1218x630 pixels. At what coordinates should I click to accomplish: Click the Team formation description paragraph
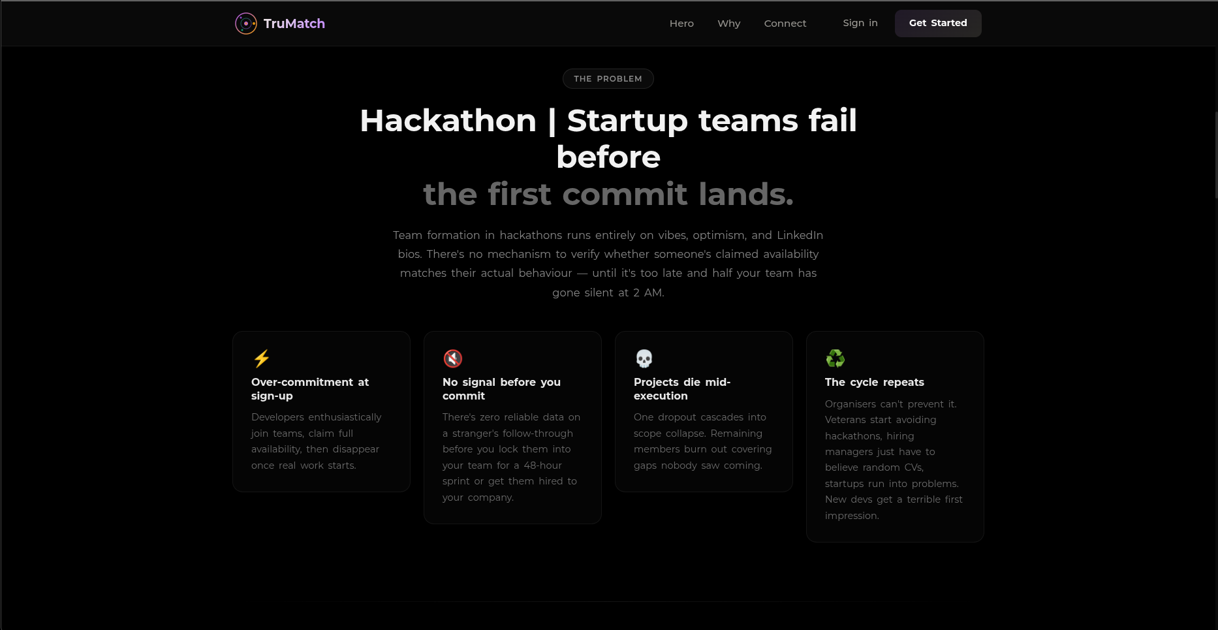point(608,264)
